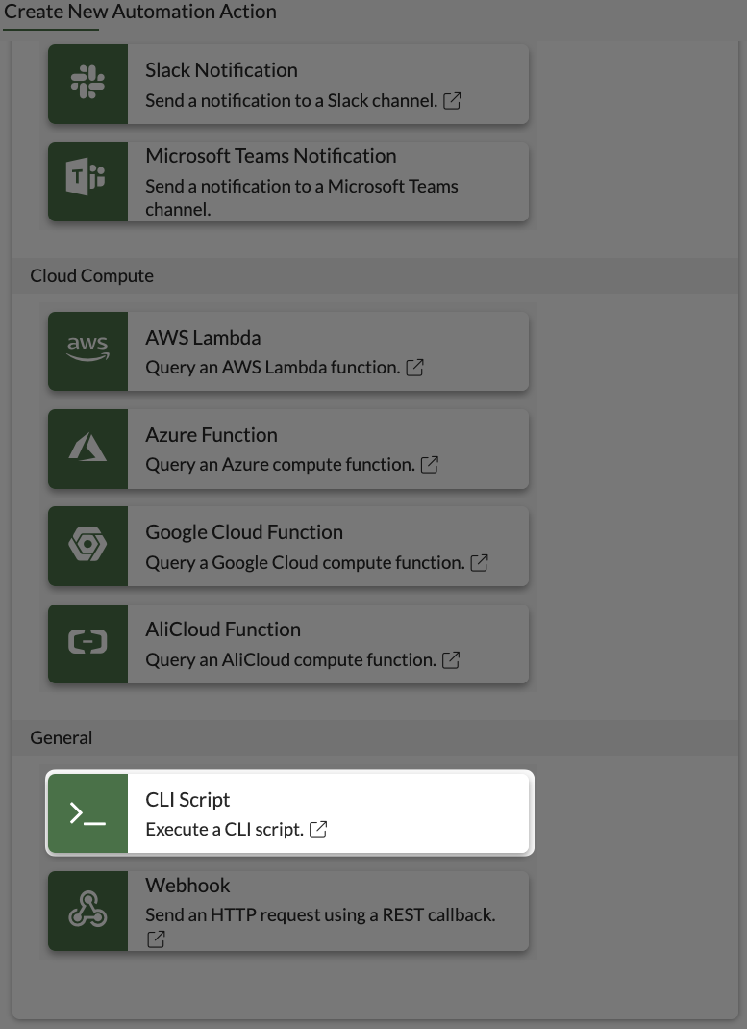The height and width of the screenshot is (1029, 747).
Task: Open the Google Cloud Function external link icon
Action: point(479,563)
